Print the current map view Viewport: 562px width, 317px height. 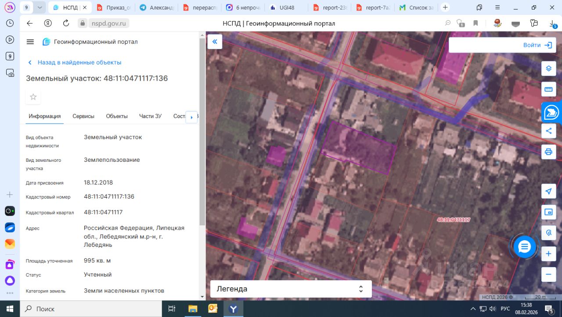[548, 152]
